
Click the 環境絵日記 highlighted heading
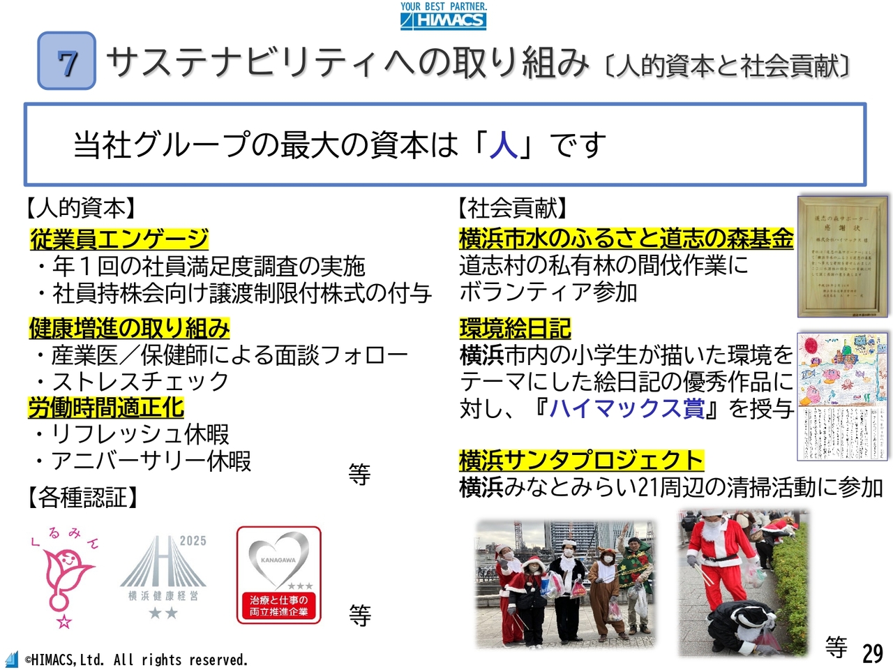515,328
